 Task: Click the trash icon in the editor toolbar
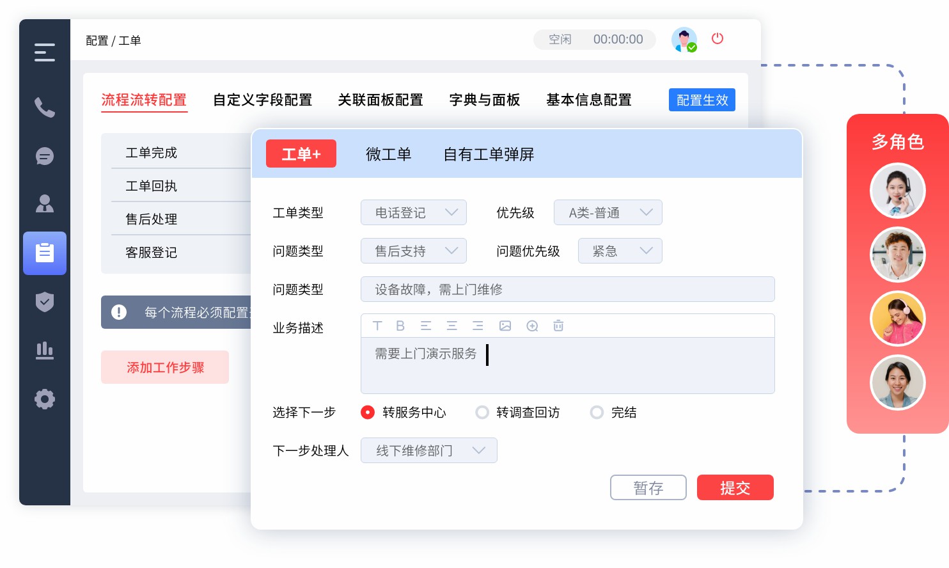[558, 326]
